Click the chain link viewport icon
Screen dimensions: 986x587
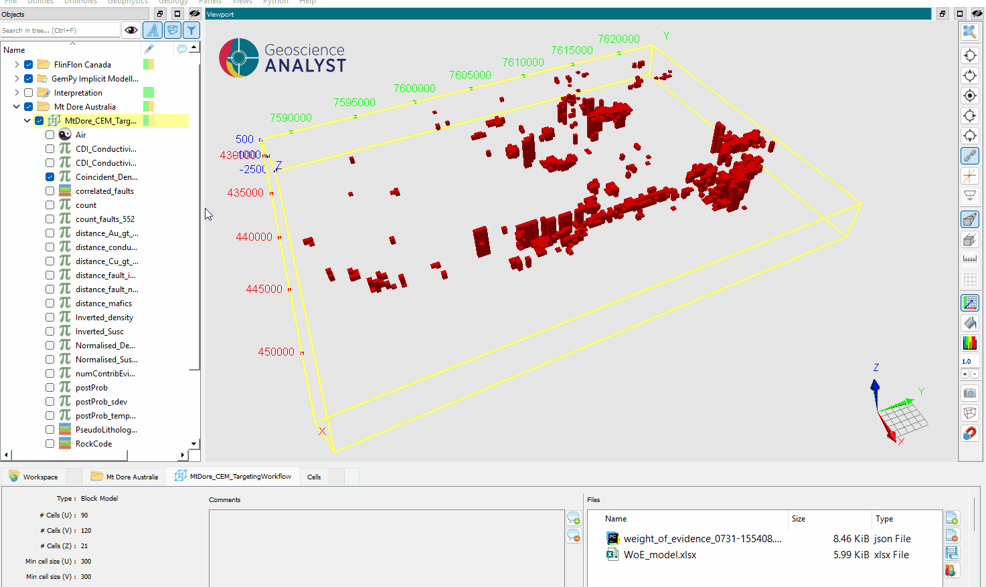coord(969,156)
